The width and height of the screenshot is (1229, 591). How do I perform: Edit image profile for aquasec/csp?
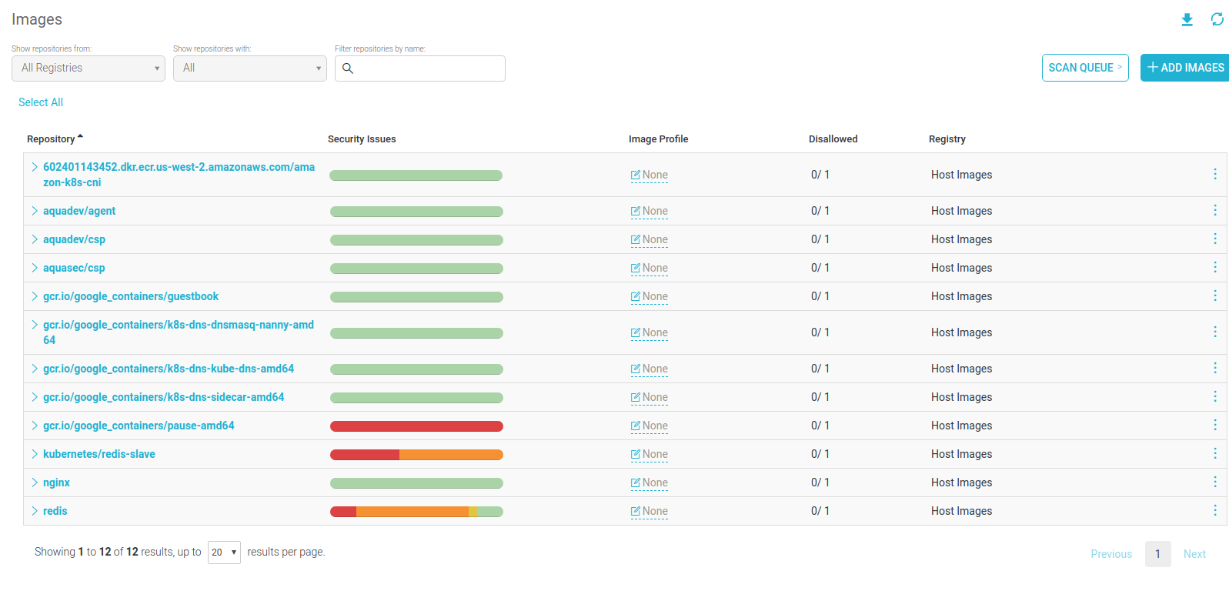tap(649, 269)
